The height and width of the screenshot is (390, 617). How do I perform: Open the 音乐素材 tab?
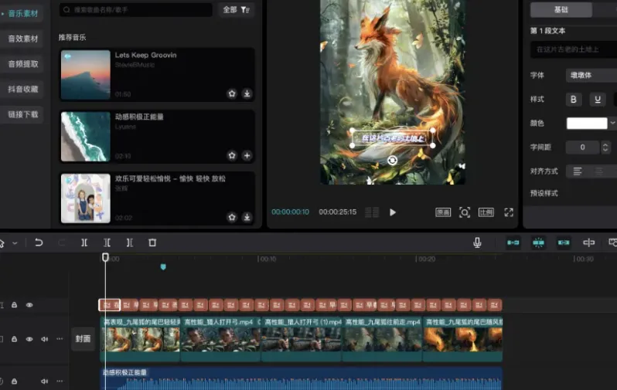tap(23, 13)
